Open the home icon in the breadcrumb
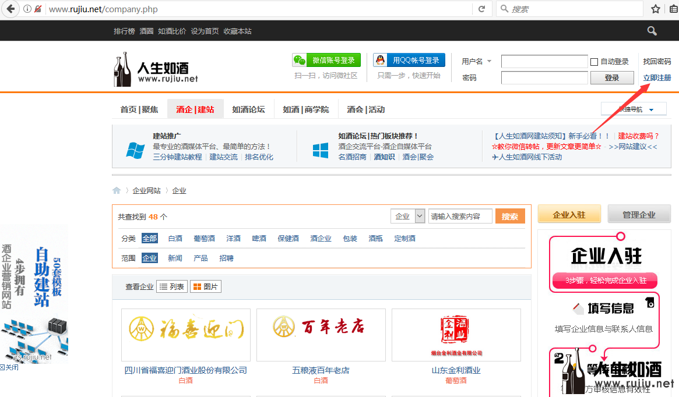The image size is (679, 397). coord(117,190)
